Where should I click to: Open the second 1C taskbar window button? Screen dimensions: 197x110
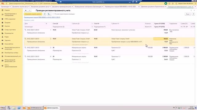click(x=51, y=108)
